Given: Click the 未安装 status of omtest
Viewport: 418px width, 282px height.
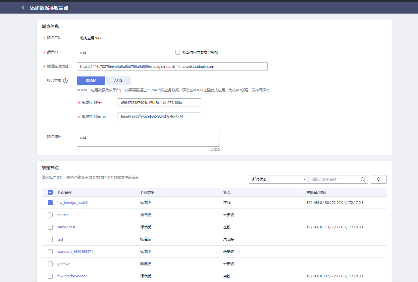Looking at the screenshot, I should [x=229, y=215].
